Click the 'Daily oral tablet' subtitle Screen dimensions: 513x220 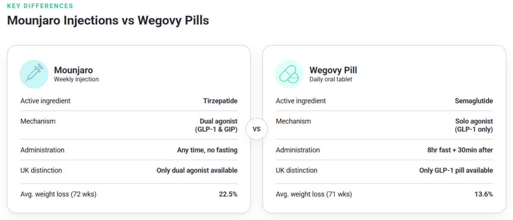pyautogui.click(x=331, y=79)
